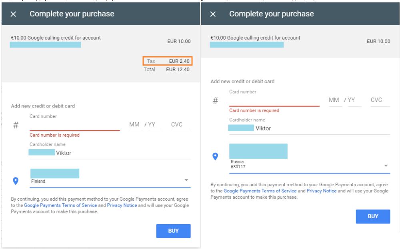
Task: Select the MM expiry field in the left dialog
Action: click(x=136, y=125)
